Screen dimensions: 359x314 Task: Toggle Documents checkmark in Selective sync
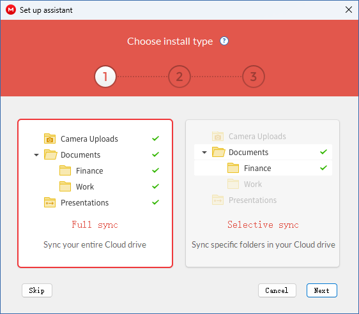click(x=323, y=152)
